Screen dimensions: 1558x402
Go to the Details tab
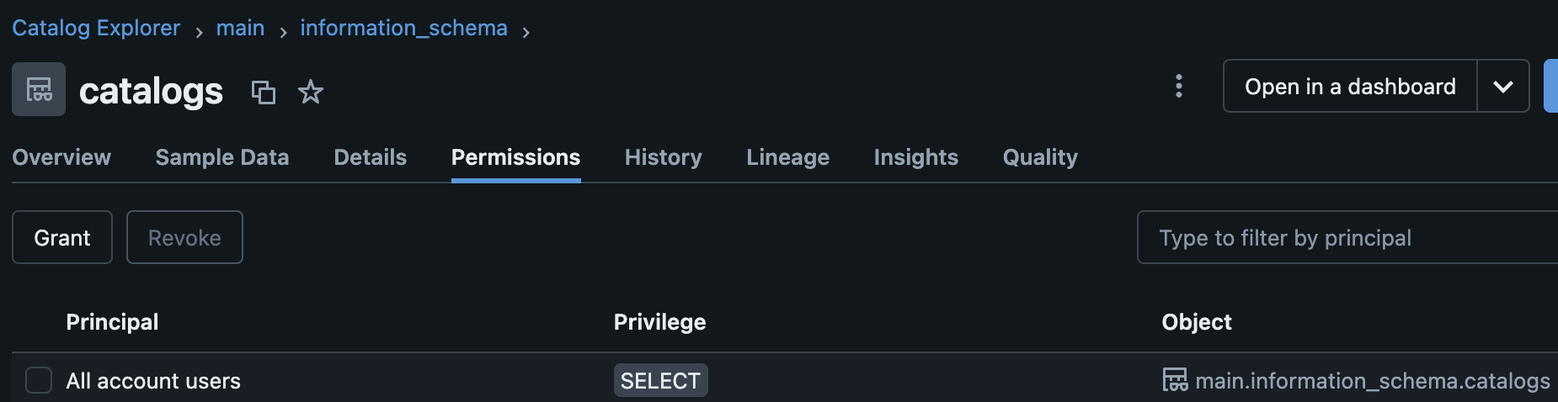pyautogui.click(x=371, y=157)
